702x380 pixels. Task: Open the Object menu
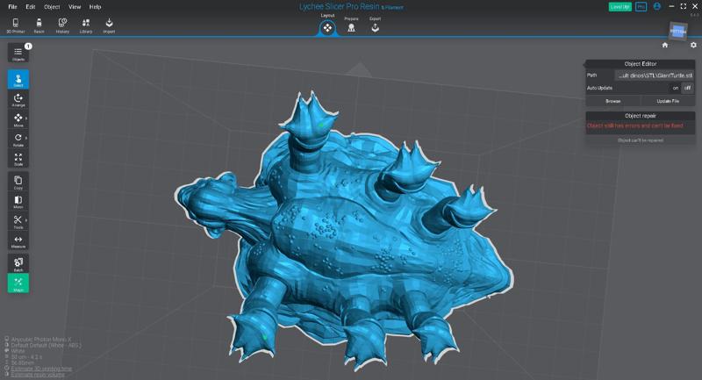pos(52,7)
